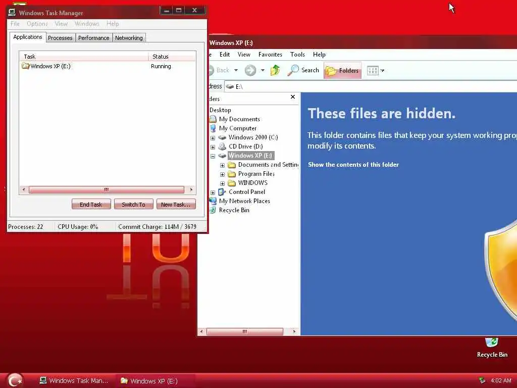Select My Documents in folder tree
The image size is (517, 388).
(239, 119)
